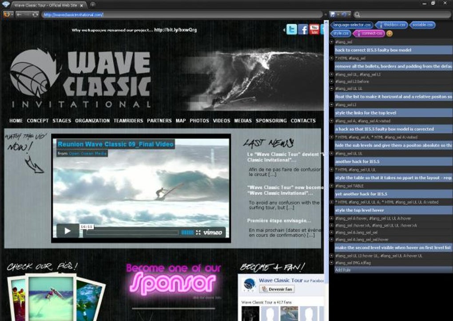Expand the #lang_sel UL, #lang_sel LI rule
This screenshot has width=453, height=321.
[332, 74]
